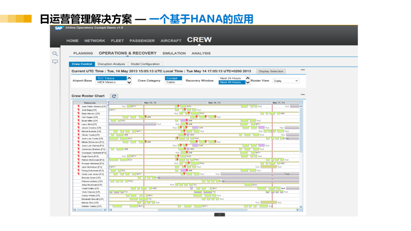411x231 pixels.
Task: Click the chart's vertical scrollbar up arrow
Action: 301,106
